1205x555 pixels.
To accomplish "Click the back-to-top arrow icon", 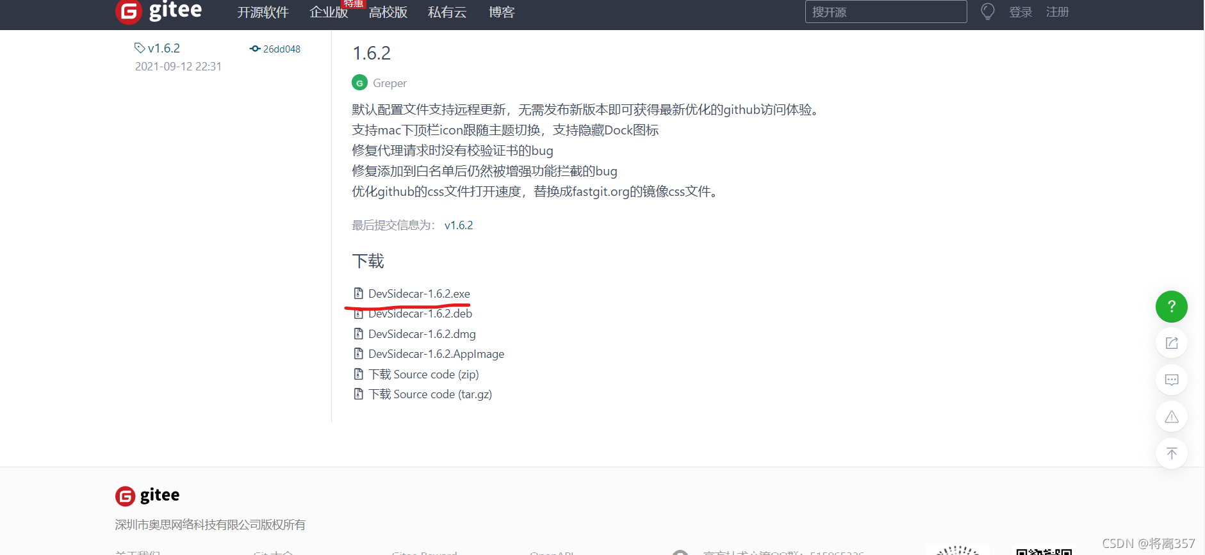I will [1171, 454].
